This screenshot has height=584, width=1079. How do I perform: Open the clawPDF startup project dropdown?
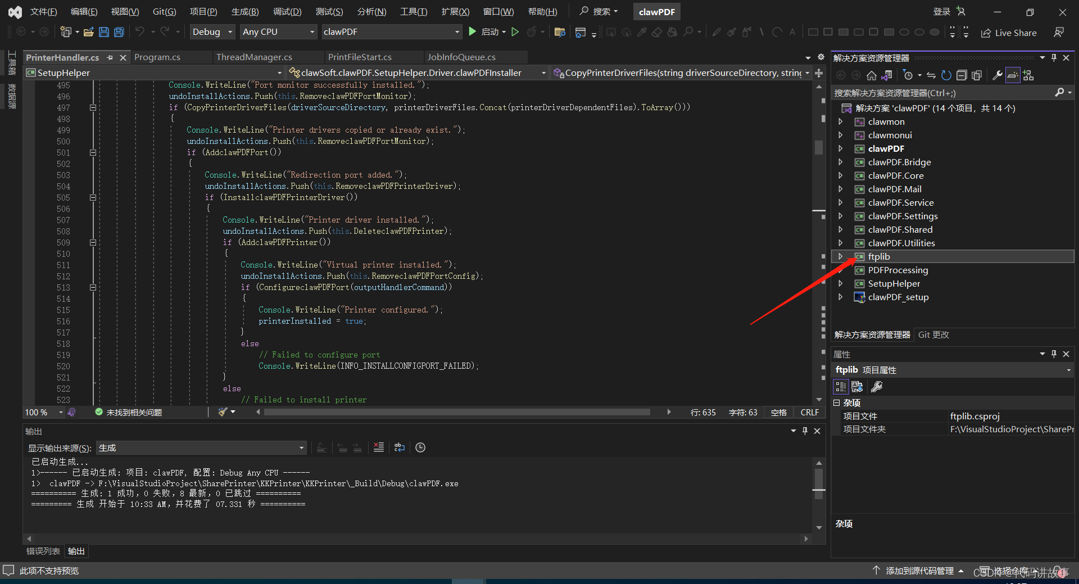coord(392,32)
